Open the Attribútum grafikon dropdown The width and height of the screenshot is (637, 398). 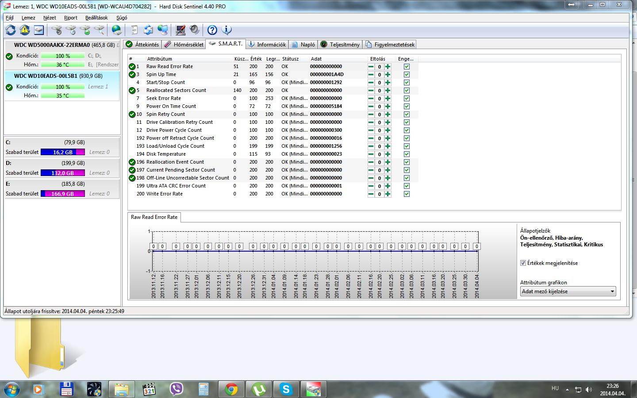point(568,291)
